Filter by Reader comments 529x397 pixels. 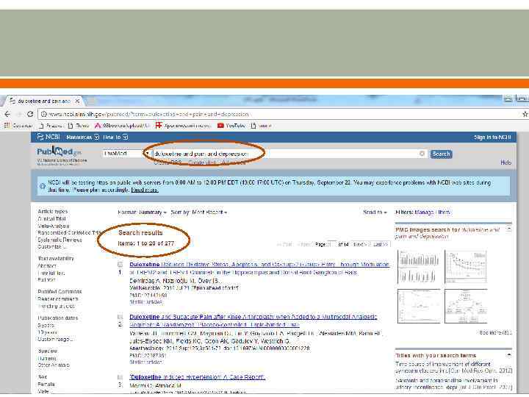click(x=58, y=299)
